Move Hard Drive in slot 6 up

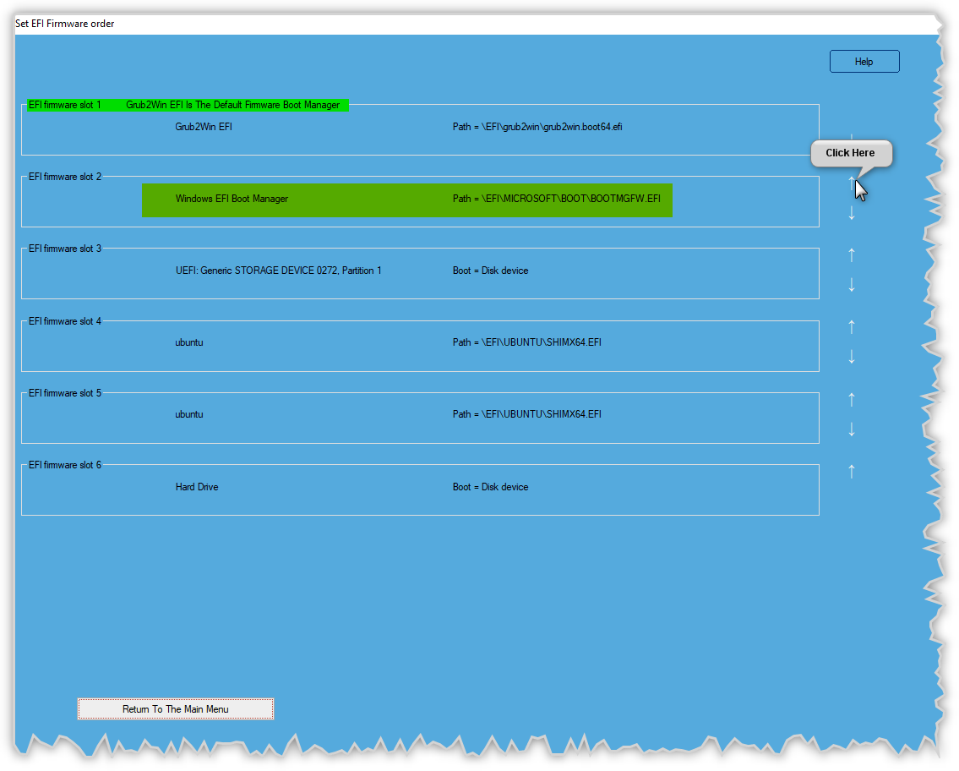852,471
